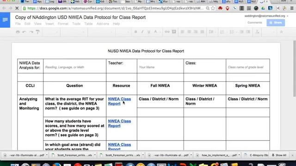Open NWEA Class Report link in how many students row
The height and width of the screenshot is (166, 296).
point(119,124)
